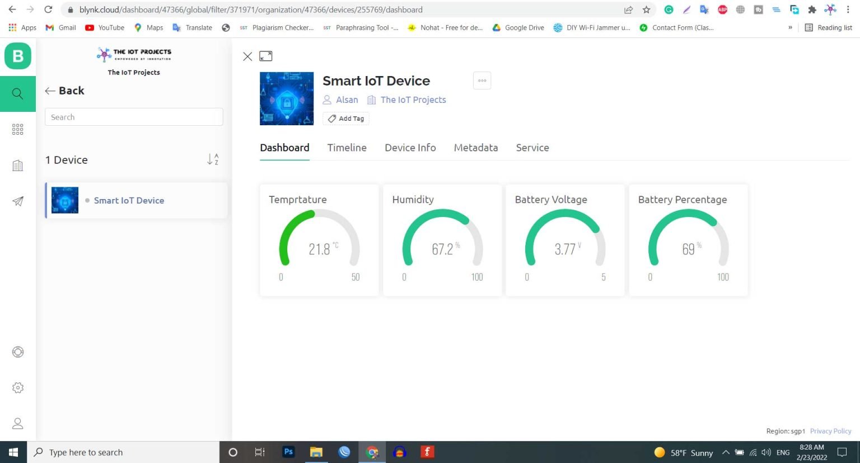This screenshot has width=860, height=463.
Task: Click the paper plane notifications icon in sidebar
Action: tap(18, 201)
